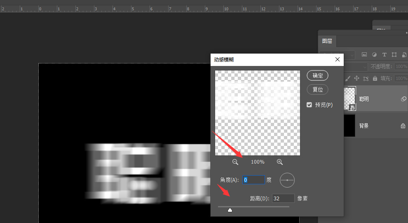Select the 聪明 layer thumbnail
Image resolution: width=408 pixels, height=223 pixels.
pos(349,99)
